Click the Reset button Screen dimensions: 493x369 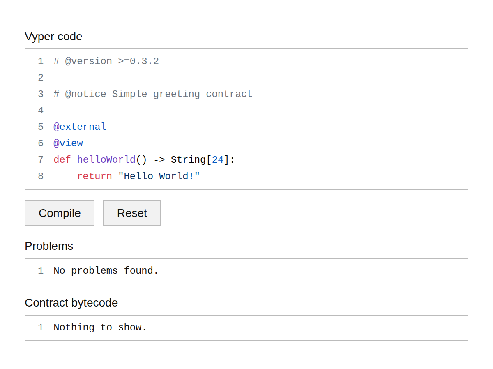click(x=132, y=213)
